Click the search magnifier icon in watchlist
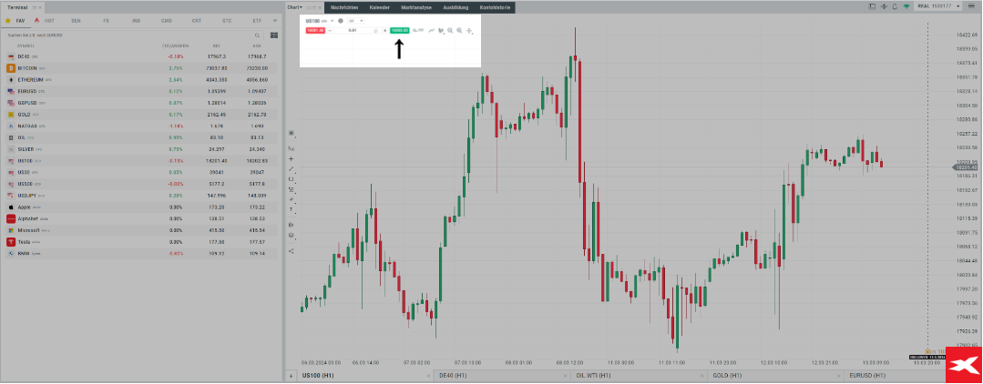Image resolution: width=983 pixels, height=384 pixels. click(x=258, y=35)
